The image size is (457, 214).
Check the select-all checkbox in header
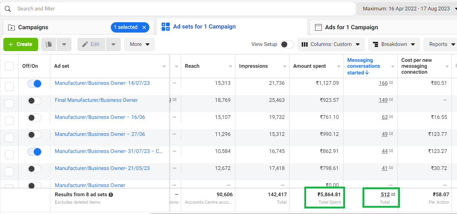tap(9, 66)
